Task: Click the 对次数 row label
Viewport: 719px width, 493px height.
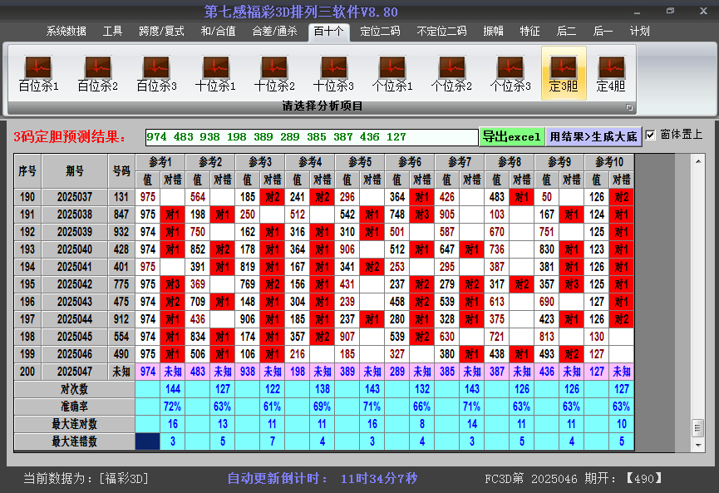Action: [x=74, y=389]
